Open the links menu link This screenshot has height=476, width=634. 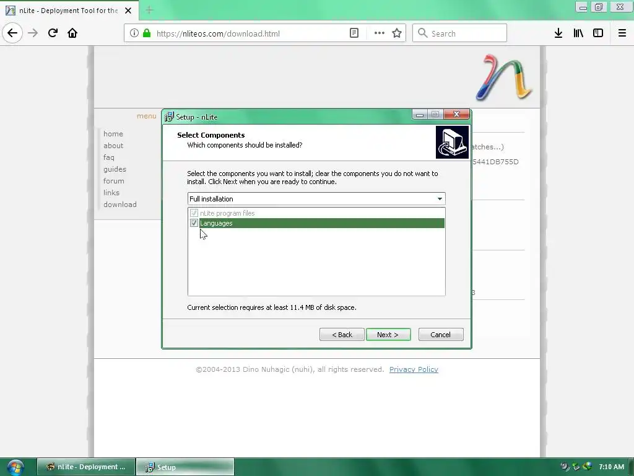(x=111, y=193)
